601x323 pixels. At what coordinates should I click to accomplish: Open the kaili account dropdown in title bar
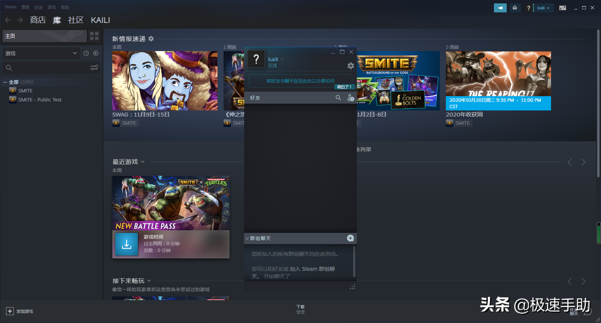pyautogui.click(x=543, y=8)
